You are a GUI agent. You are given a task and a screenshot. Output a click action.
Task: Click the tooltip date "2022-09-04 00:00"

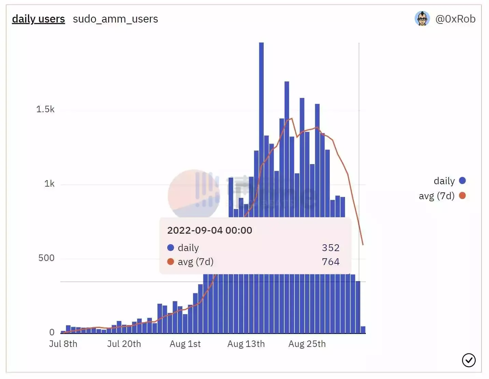[210, 230]
